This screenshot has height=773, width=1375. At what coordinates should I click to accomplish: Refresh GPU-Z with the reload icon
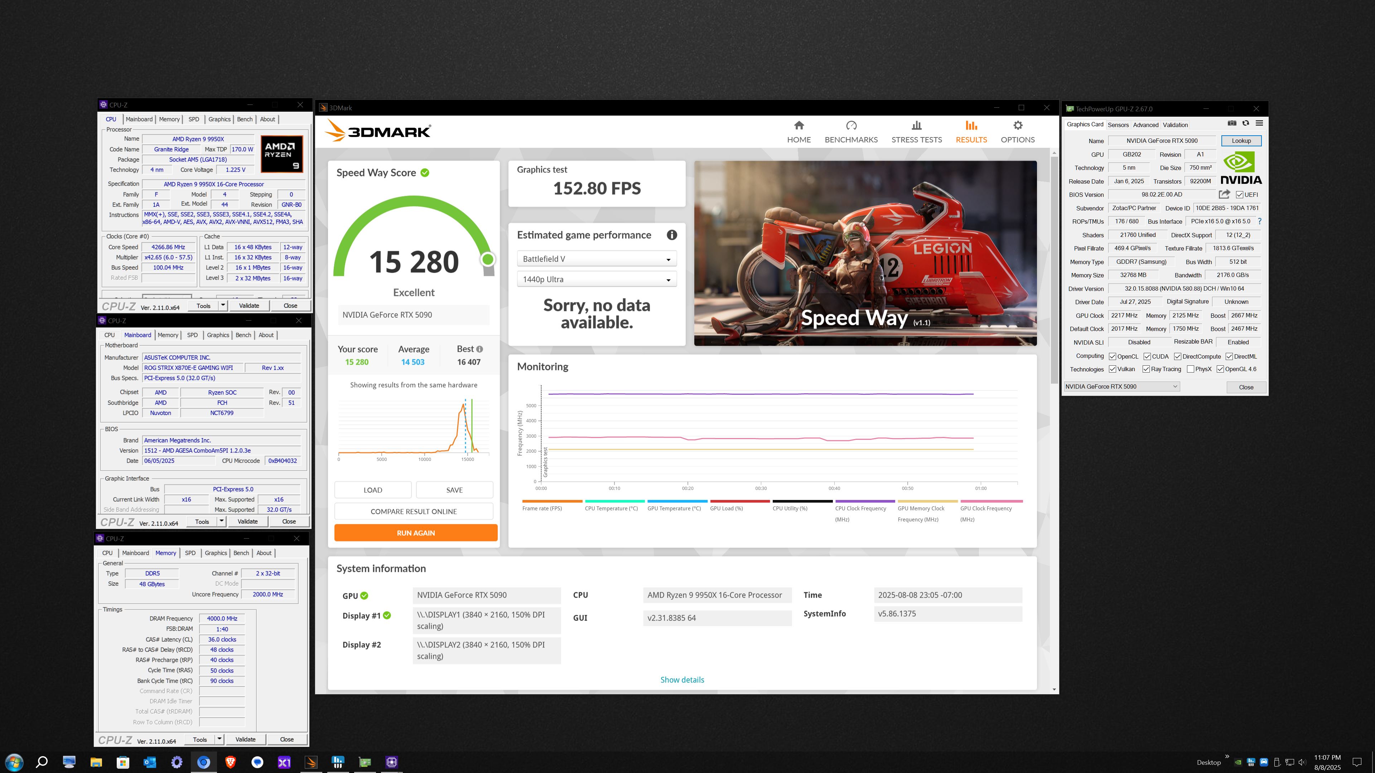coord(1245,123)
